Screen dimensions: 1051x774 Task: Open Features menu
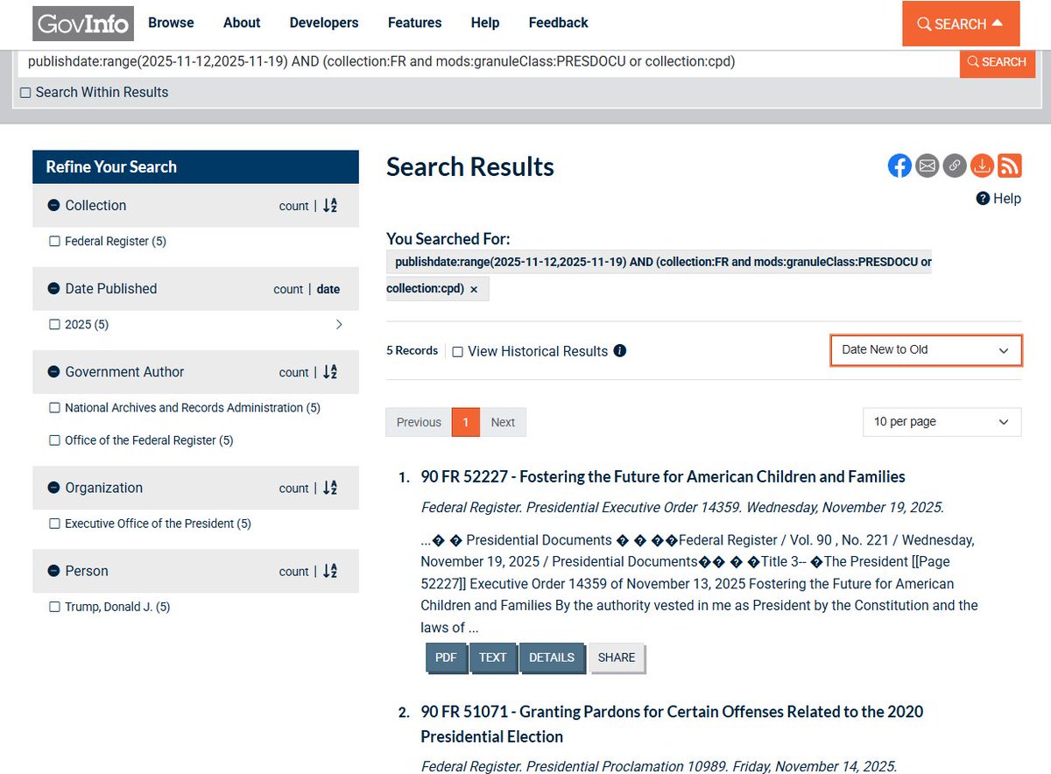(x=415, y=23)
